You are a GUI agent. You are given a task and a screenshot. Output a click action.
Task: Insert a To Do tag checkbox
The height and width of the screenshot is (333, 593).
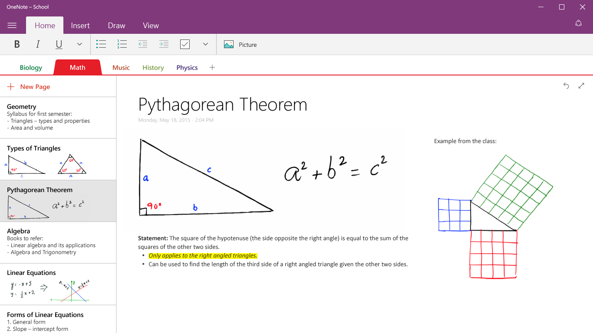pos(184,44)
